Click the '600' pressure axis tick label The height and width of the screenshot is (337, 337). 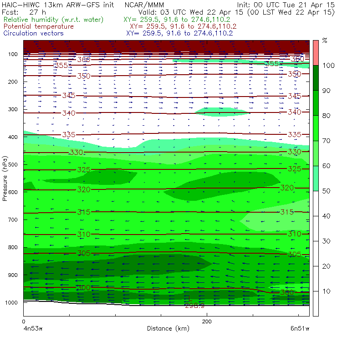coord(13,192)
